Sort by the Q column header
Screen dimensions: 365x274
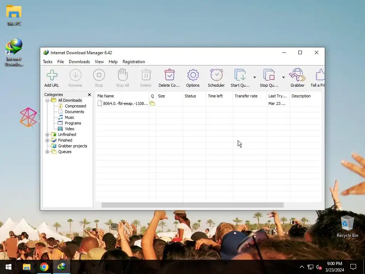[x=153, y=96]
